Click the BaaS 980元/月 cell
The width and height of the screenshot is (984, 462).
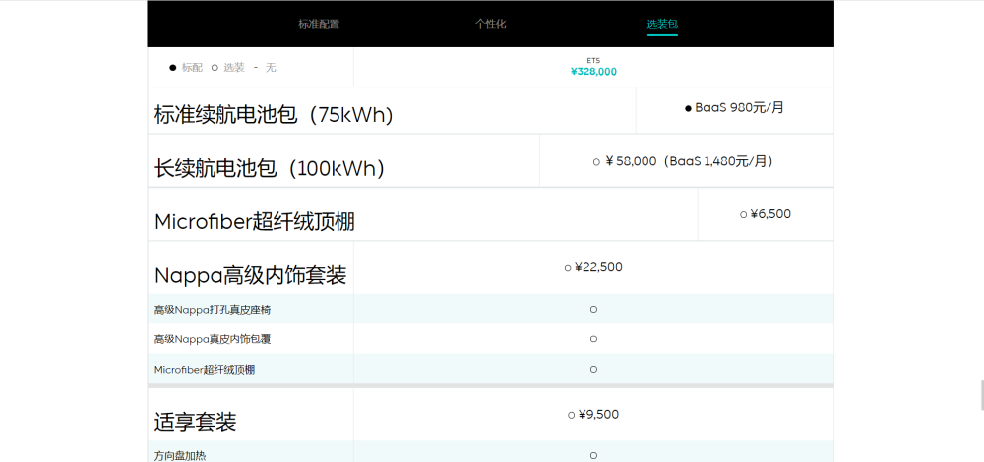[x=734, y=108]
